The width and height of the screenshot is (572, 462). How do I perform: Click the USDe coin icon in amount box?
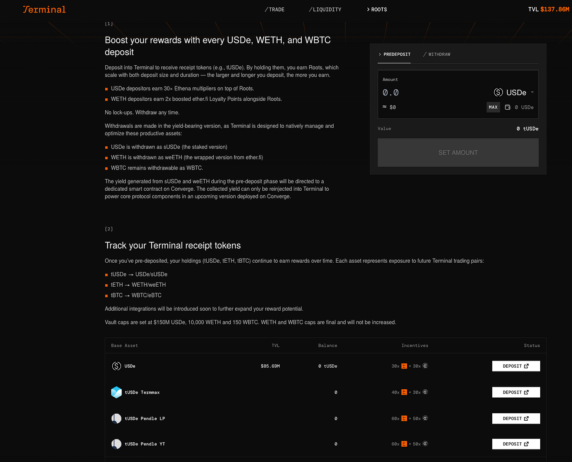click(498, 92)
